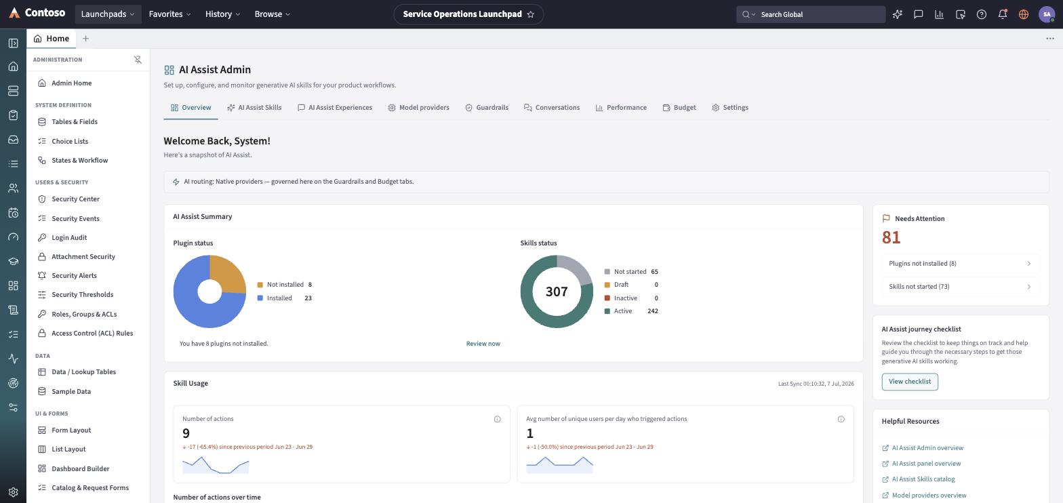Select the Home workspace tab

(52, 39)
